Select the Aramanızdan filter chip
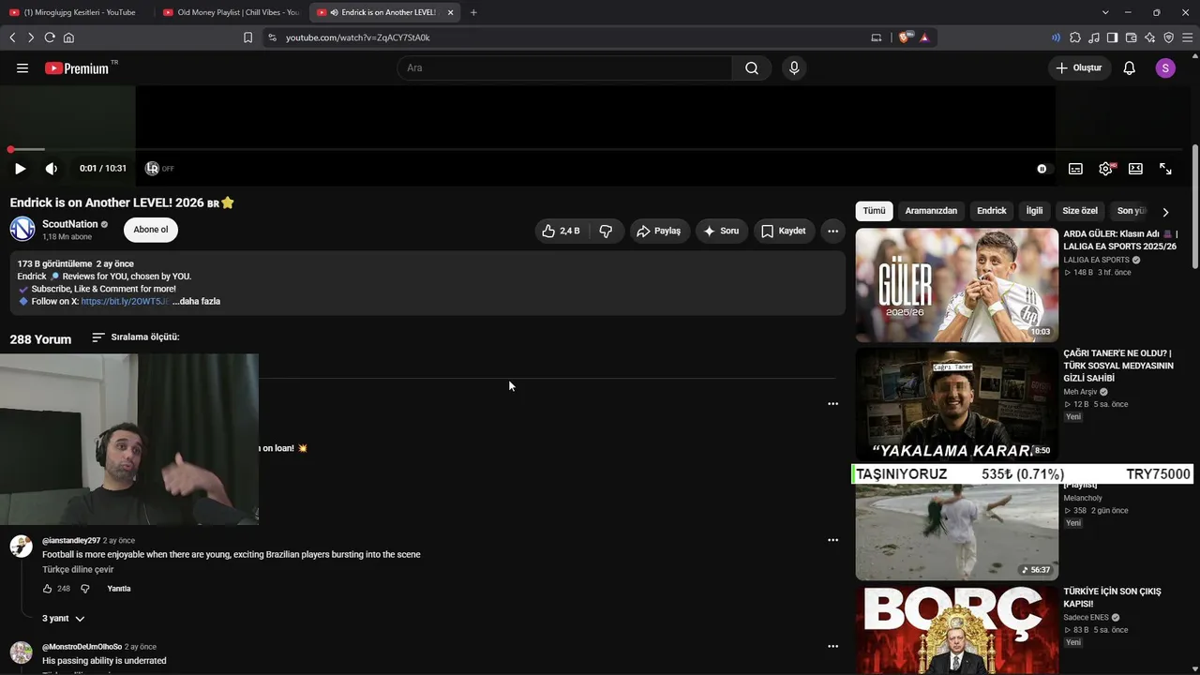 point(931,211)
